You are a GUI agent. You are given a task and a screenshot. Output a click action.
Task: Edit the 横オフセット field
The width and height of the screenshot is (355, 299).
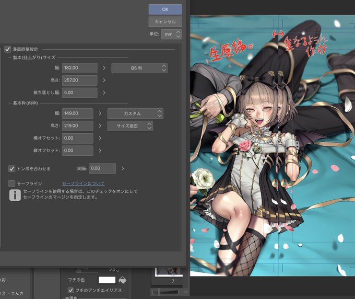77,139
